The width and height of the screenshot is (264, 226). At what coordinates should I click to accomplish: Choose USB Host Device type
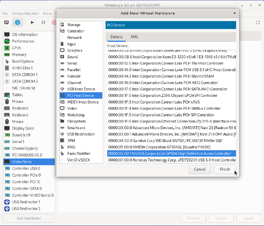81,89
